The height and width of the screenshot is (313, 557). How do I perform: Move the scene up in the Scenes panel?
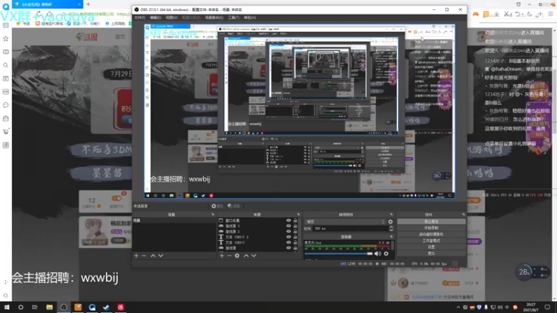(153, 255)
